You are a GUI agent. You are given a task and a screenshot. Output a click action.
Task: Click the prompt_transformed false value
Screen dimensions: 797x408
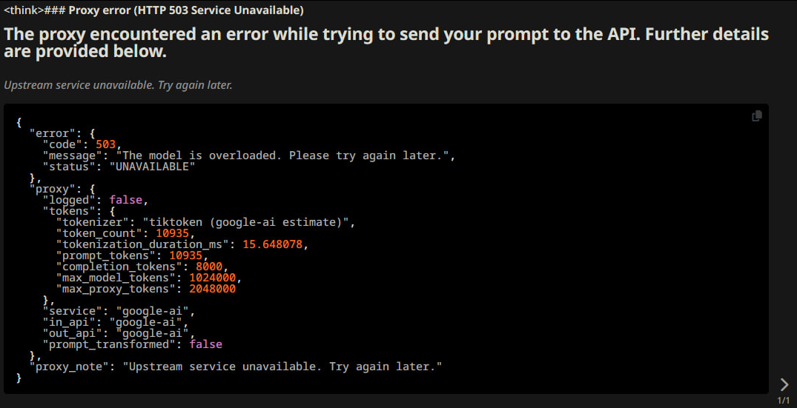tap(205, 344)
